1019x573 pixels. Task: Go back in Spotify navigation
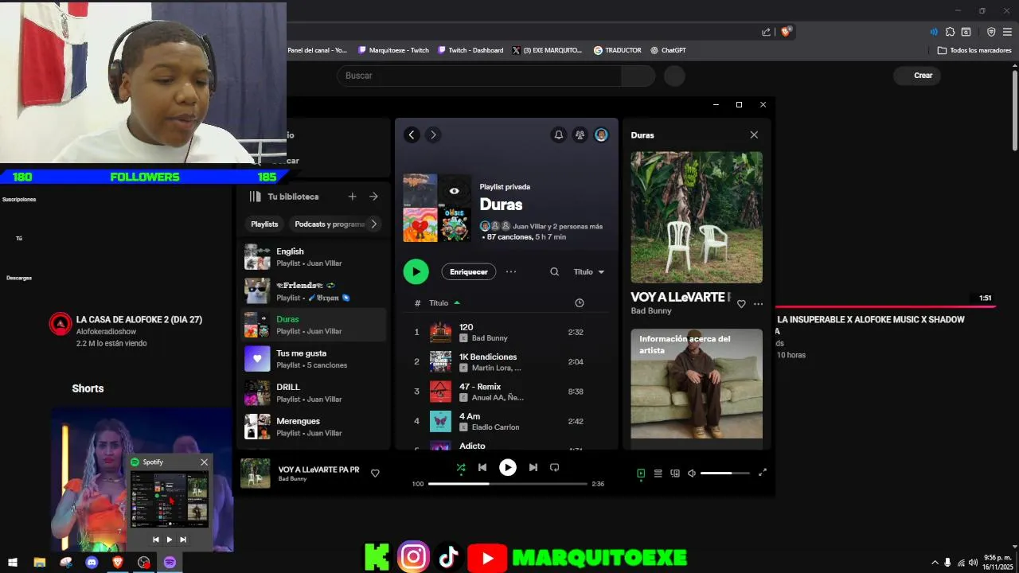[x=412, y=135]
